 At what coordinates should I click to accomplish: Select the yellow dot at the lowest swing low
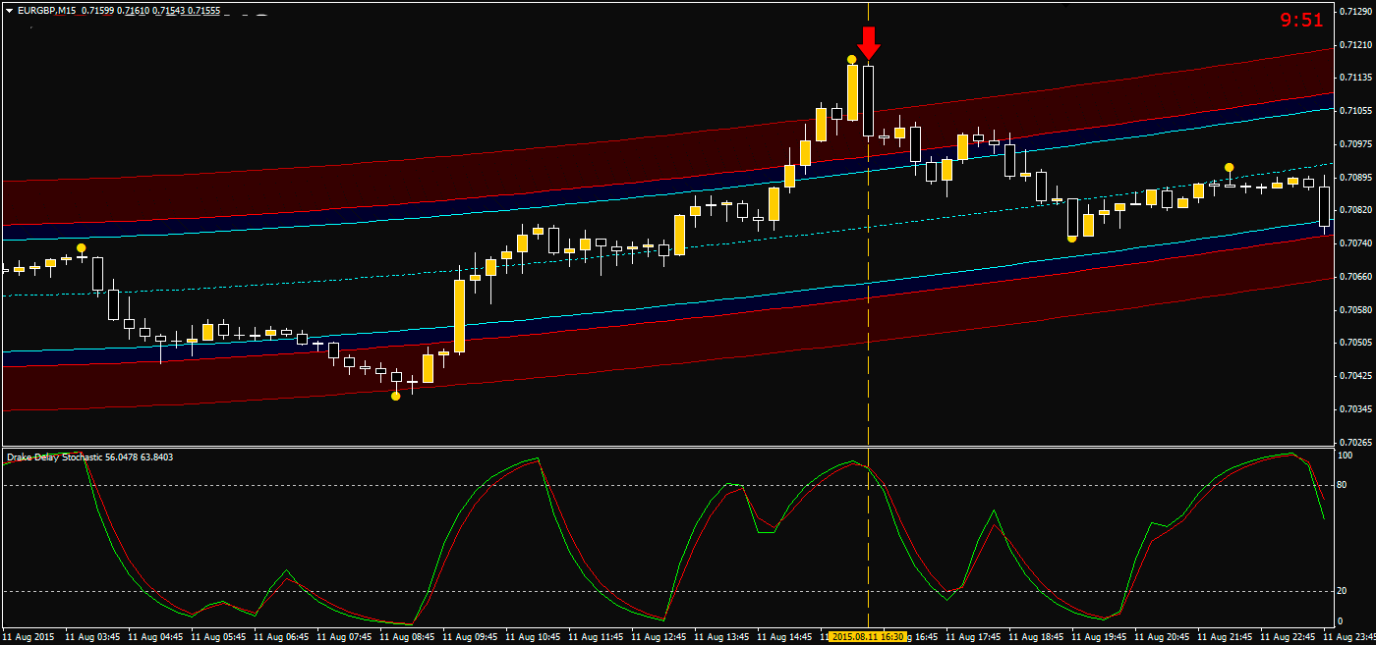pos(395,396)
